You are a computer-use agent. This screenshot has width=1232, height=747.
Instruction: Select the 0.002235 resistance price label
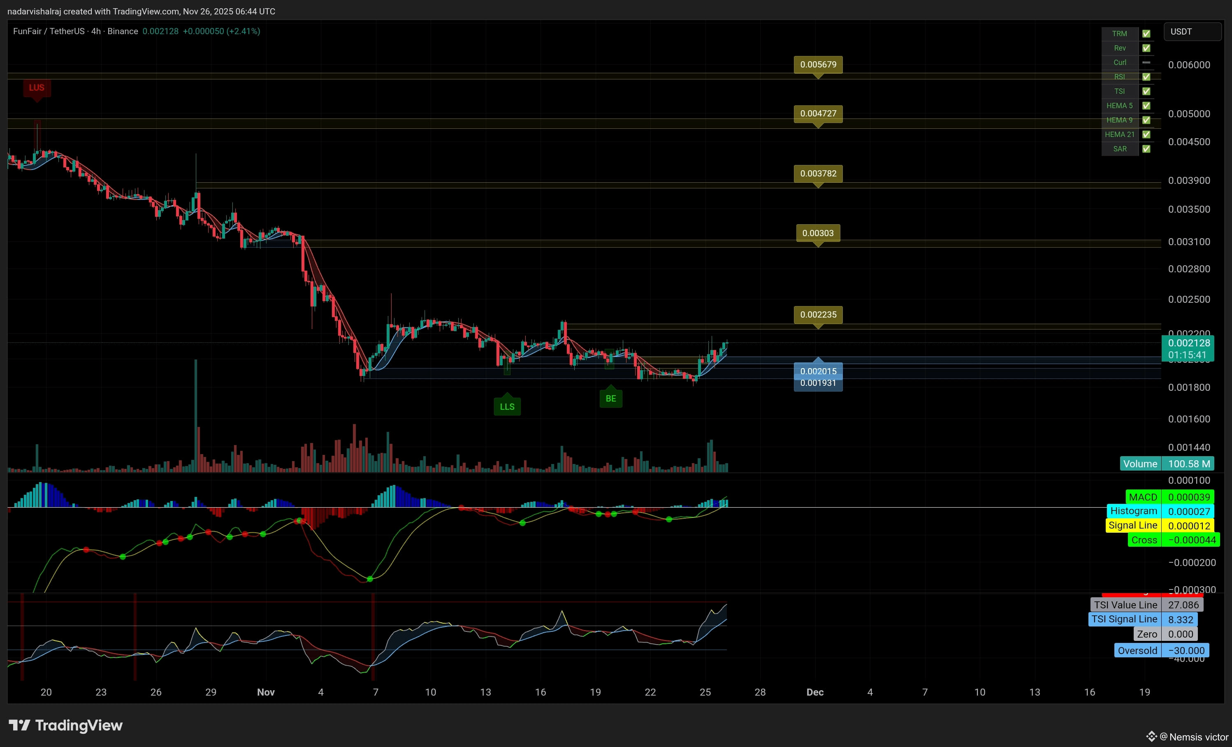coord(818,315)
